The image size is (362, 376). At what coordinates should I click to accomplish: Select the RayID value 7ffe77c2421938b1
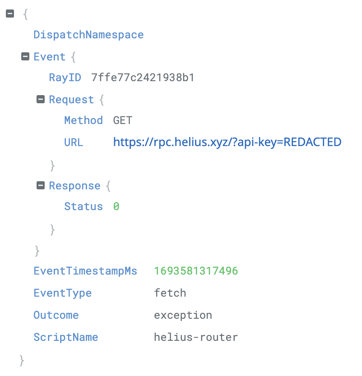pos(143,78)
